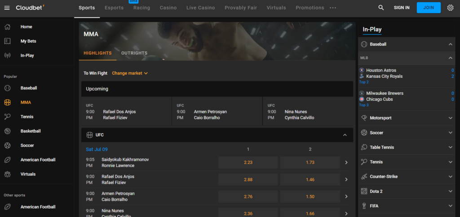Image resolution: width=460 pixels, height=217 pixels.
Task: Click the My Bets receipt icon
Action: [x=8, y=41]
